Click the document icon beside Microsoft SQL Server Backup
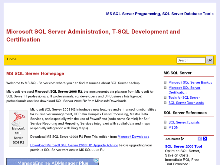The width and height of the screenshot is (220, 165). [x=165, y=82]
